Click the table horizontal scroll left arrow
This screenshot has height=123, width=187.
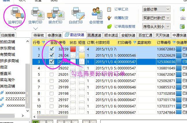(35, 117)
